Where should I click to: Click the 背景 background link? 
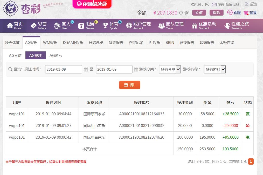(x=253, y=13)
